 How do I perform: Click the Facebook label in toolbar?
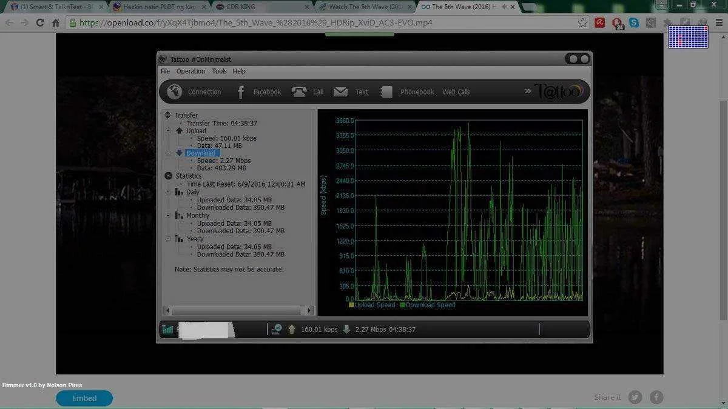point(267,92)
